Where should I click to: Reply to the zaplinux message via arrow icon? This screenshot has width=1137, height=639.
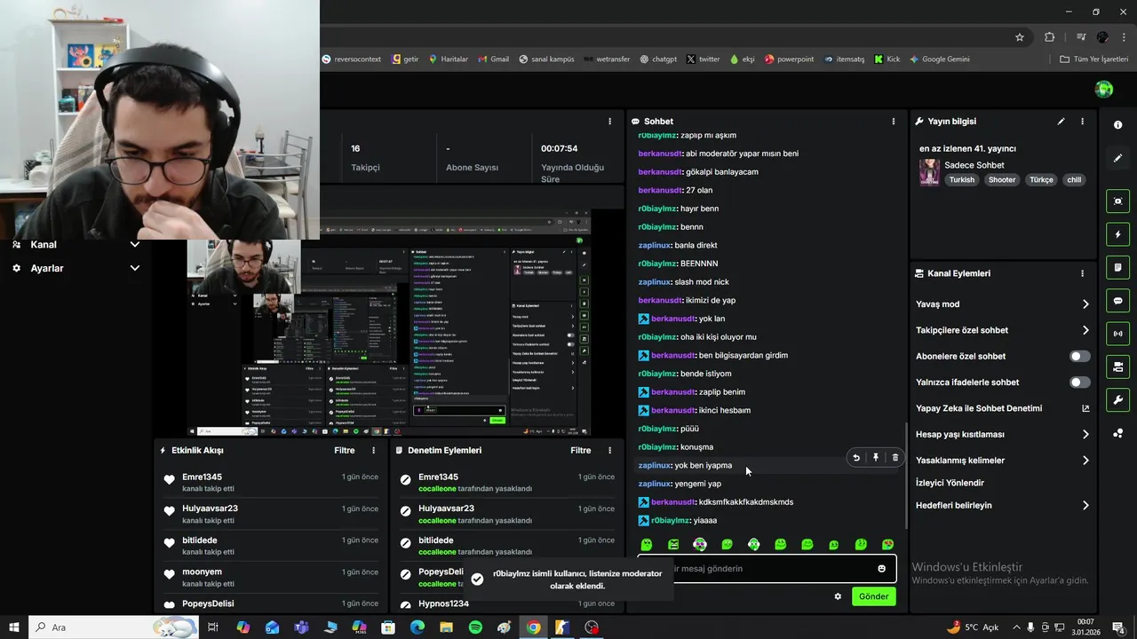[x=856, y=458]
